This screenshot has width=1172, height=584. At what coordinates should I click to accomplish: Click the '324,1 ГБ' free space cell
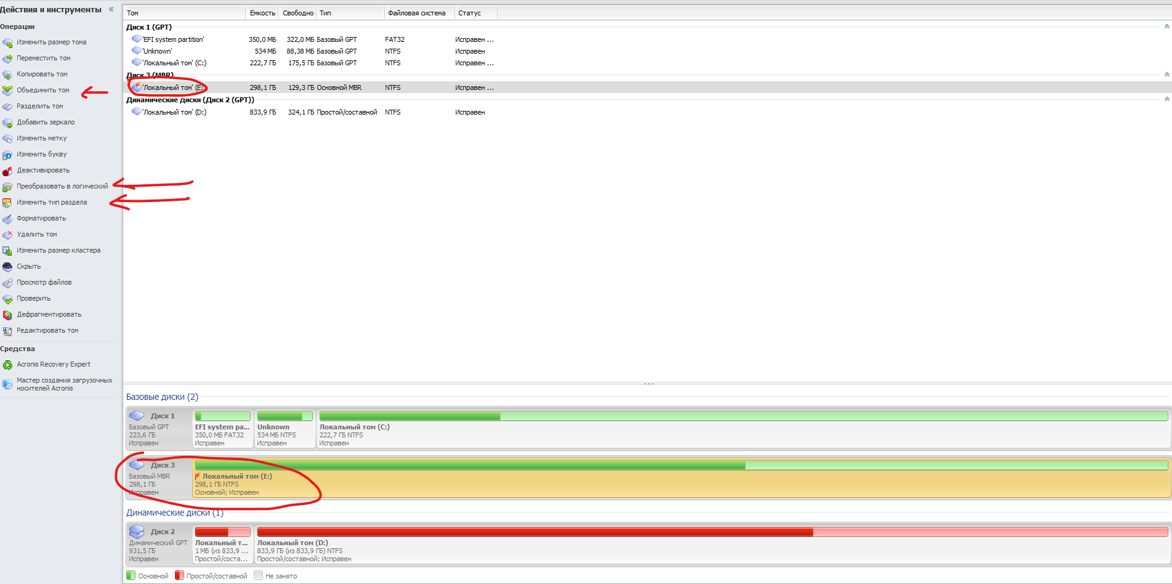pyautogui.click(x=301, y=112)
